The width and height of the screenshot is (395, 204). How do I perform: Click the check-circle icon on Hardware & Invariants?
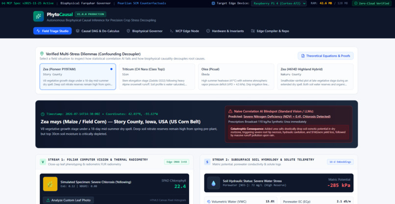(x=208, y=31)
